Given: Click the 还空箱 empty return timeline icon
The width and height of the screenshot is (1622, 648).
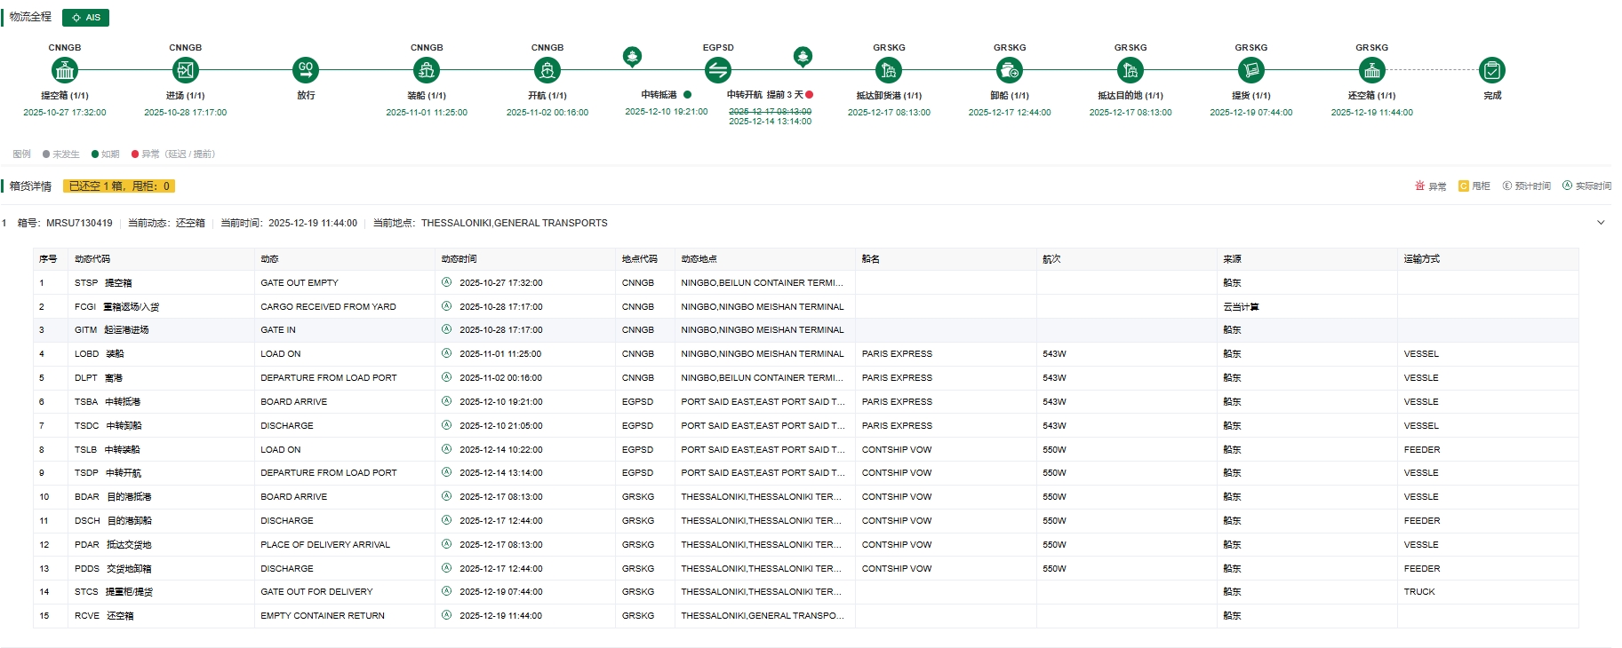Looking at the screenshot, I should click(x=1371, y=69).
